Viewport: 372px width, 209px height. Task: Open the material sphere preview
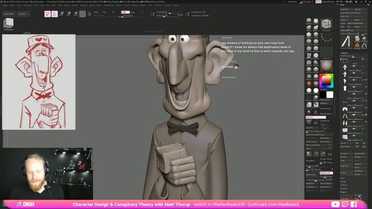pos(327,66)
